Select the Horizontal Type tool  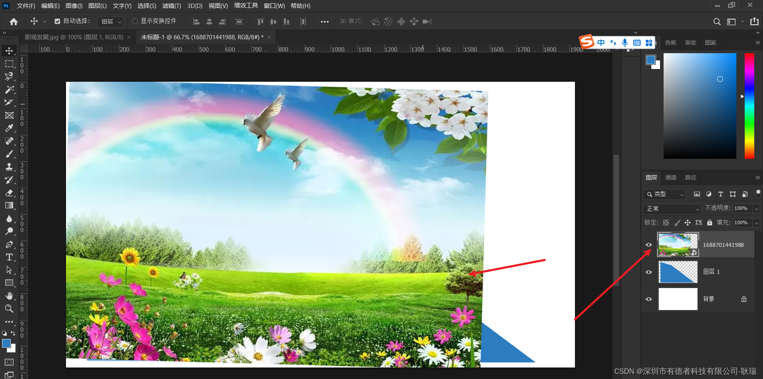(x=9, y=257)
